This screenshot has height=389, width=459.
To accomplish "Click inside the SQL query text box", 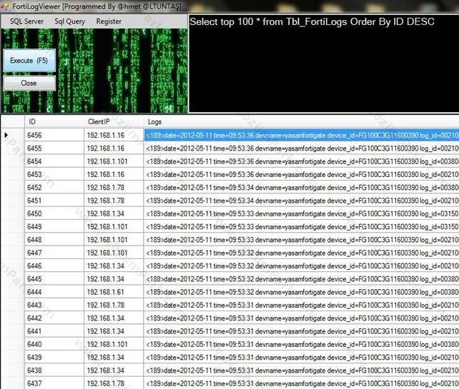I will (x=323, y=64).
